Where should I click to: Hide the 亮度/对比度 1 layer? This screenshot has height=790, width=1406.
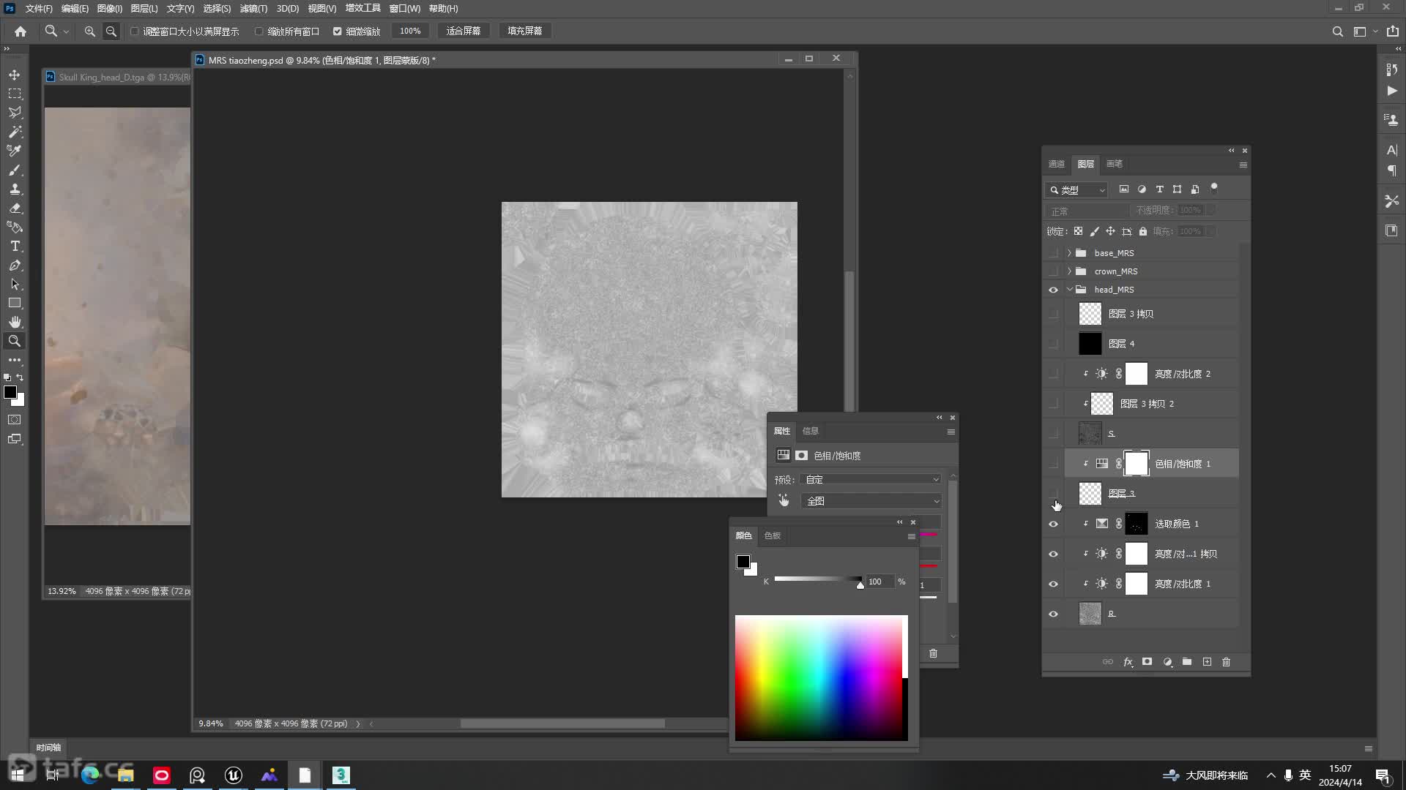pos(1053,584)
